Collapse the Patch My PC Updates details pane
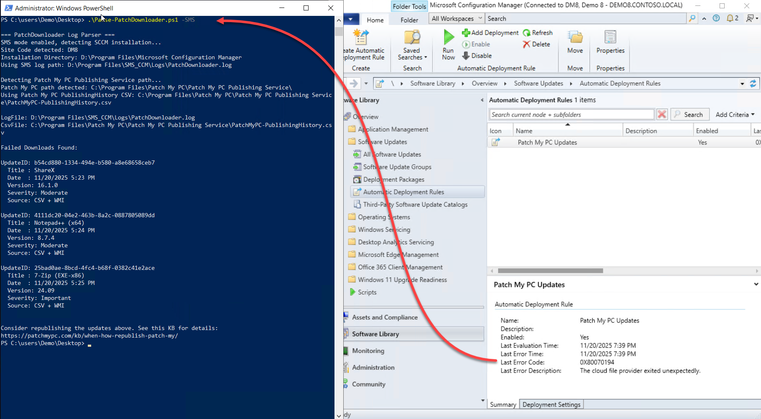The image size is (761, 419). [756, 284]
